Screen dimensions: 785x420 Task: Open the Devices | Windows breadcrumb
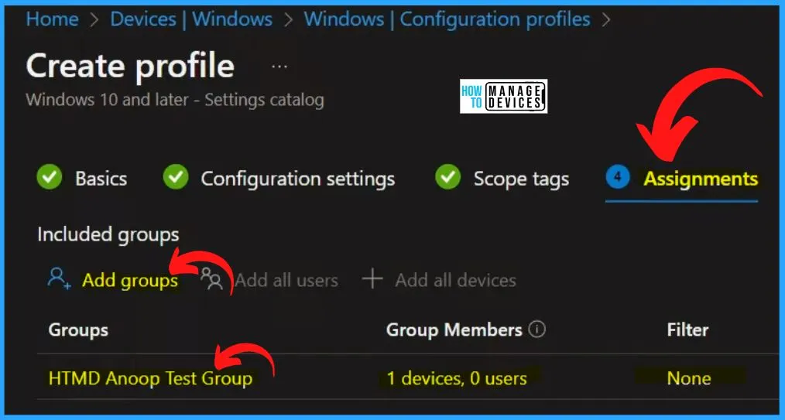(191, 19)
